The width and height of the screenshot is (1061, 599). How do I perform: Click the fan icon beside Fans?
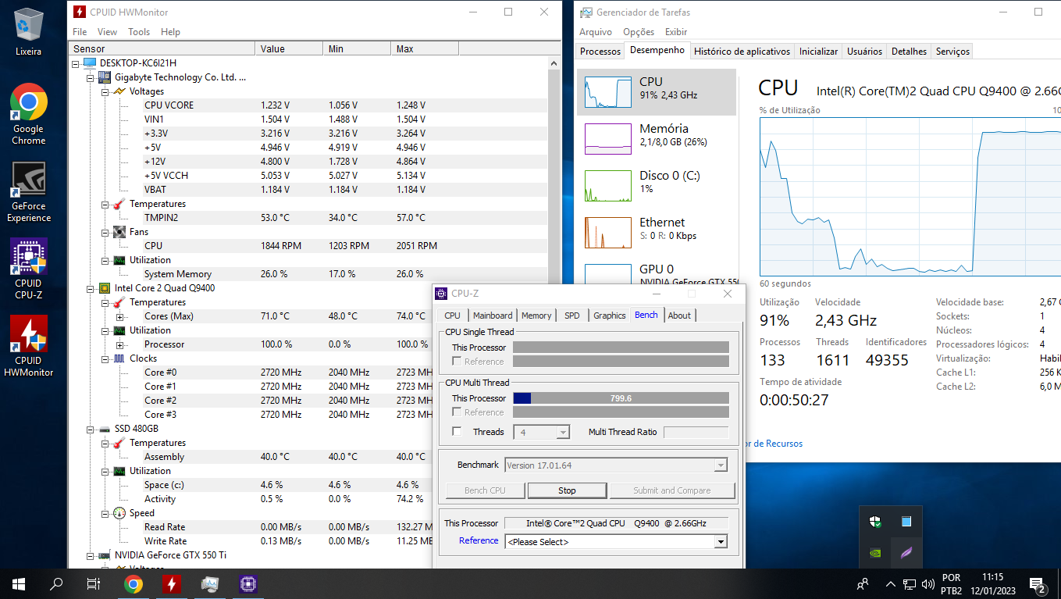(119, 232)
